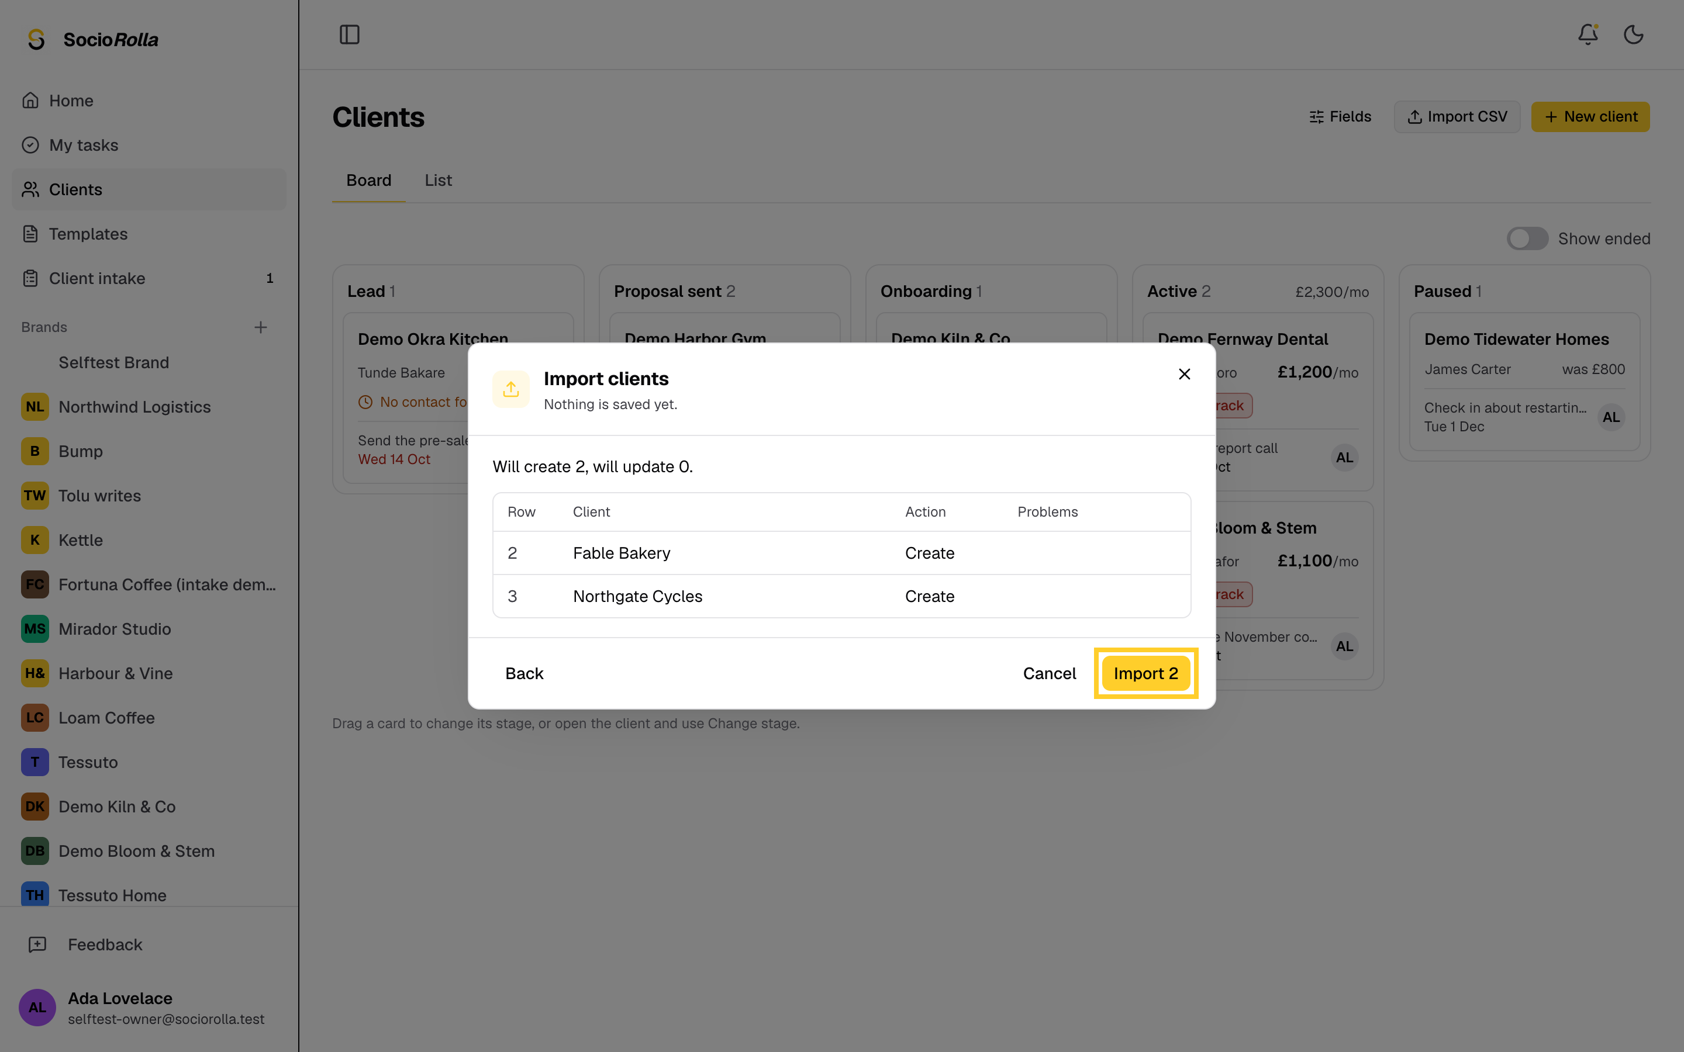The image size is (1684, 1052).
Task: Open the Harbour & Vine brand
Action: pos(149,673)
